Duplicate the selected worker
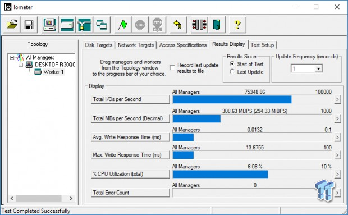 pos(102,25)
